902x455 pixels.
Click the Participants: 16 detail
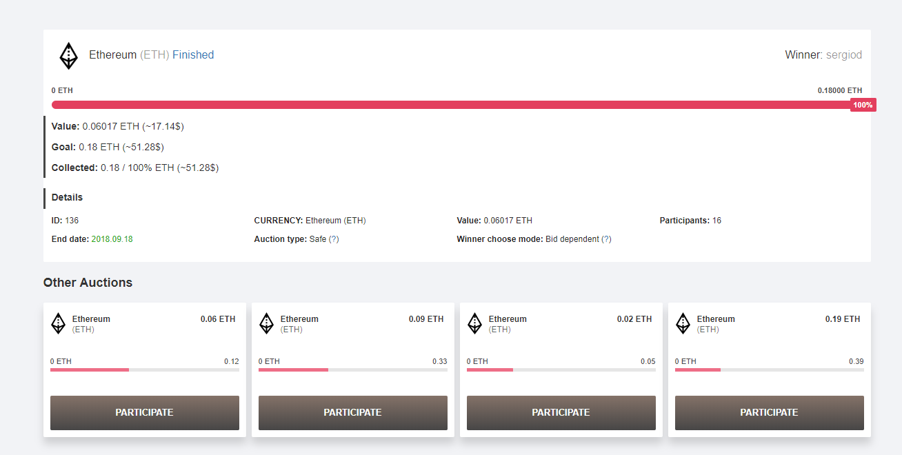(690, 221)
